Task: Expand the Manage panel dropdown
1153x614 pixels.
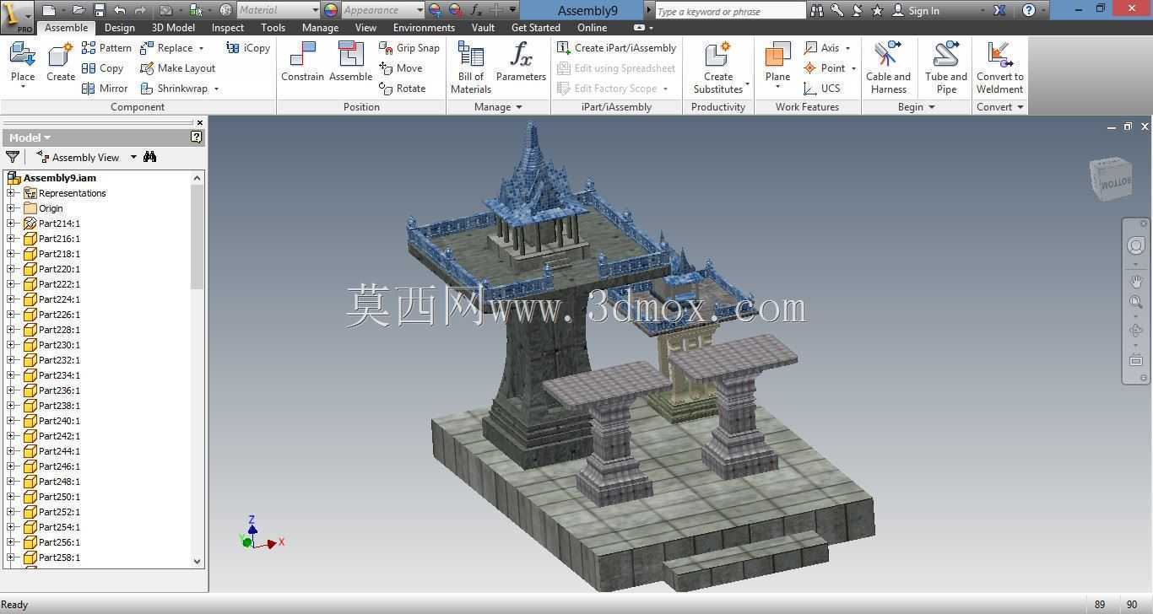Action: click(x=498, y=107)
